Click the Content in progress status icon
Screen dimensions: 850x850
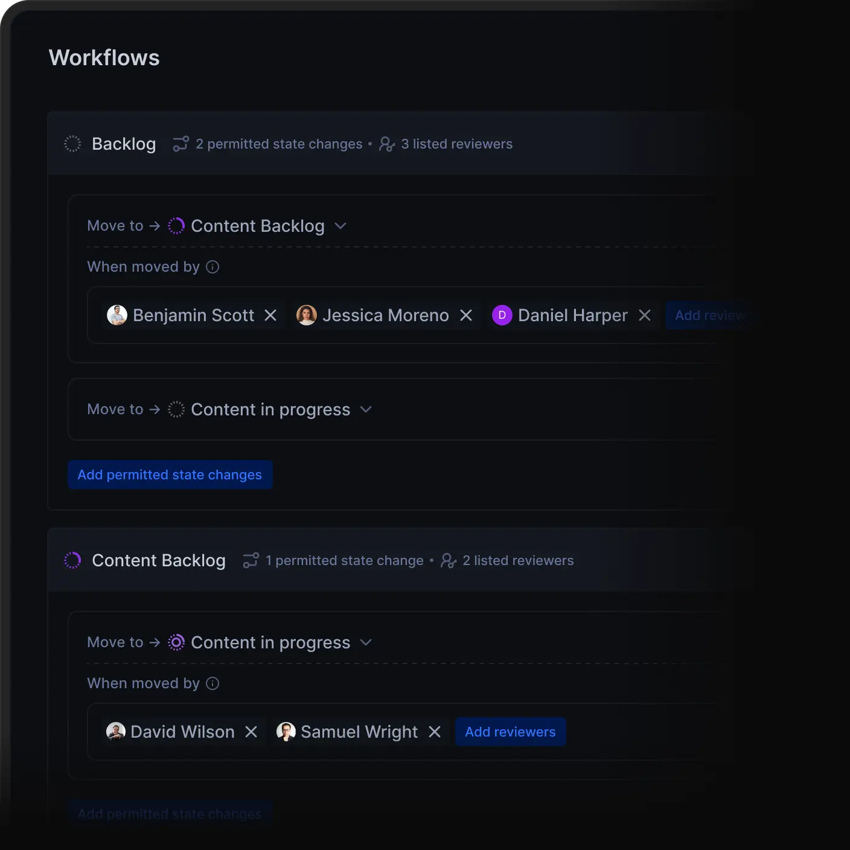pyautogui.click(x=176, y=409)
